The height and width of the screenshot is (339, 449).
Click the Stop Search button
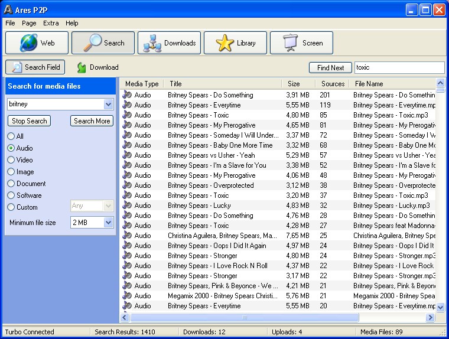29,121
